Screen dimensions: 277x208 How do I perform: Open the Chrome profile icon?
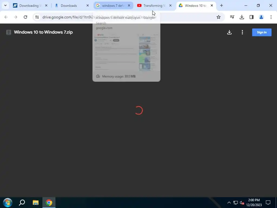coord(261,17)
